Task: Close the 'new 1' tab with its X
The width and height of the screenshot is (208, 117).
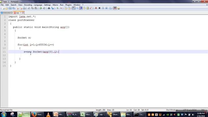Action: 23,13
